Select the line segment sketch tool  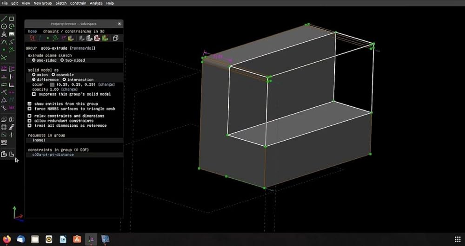pyautogui.click(x=4, y=19)
